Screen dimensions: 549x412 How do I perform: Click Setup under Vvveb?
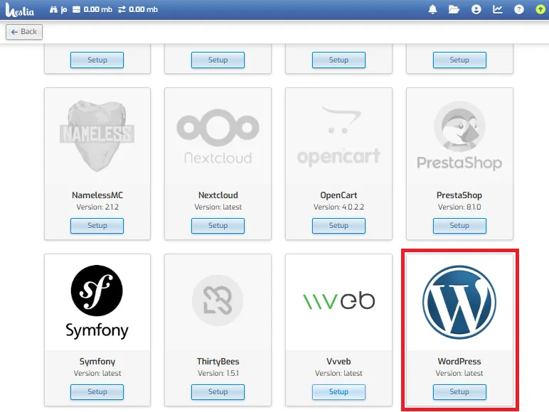[x=339, y=391]
